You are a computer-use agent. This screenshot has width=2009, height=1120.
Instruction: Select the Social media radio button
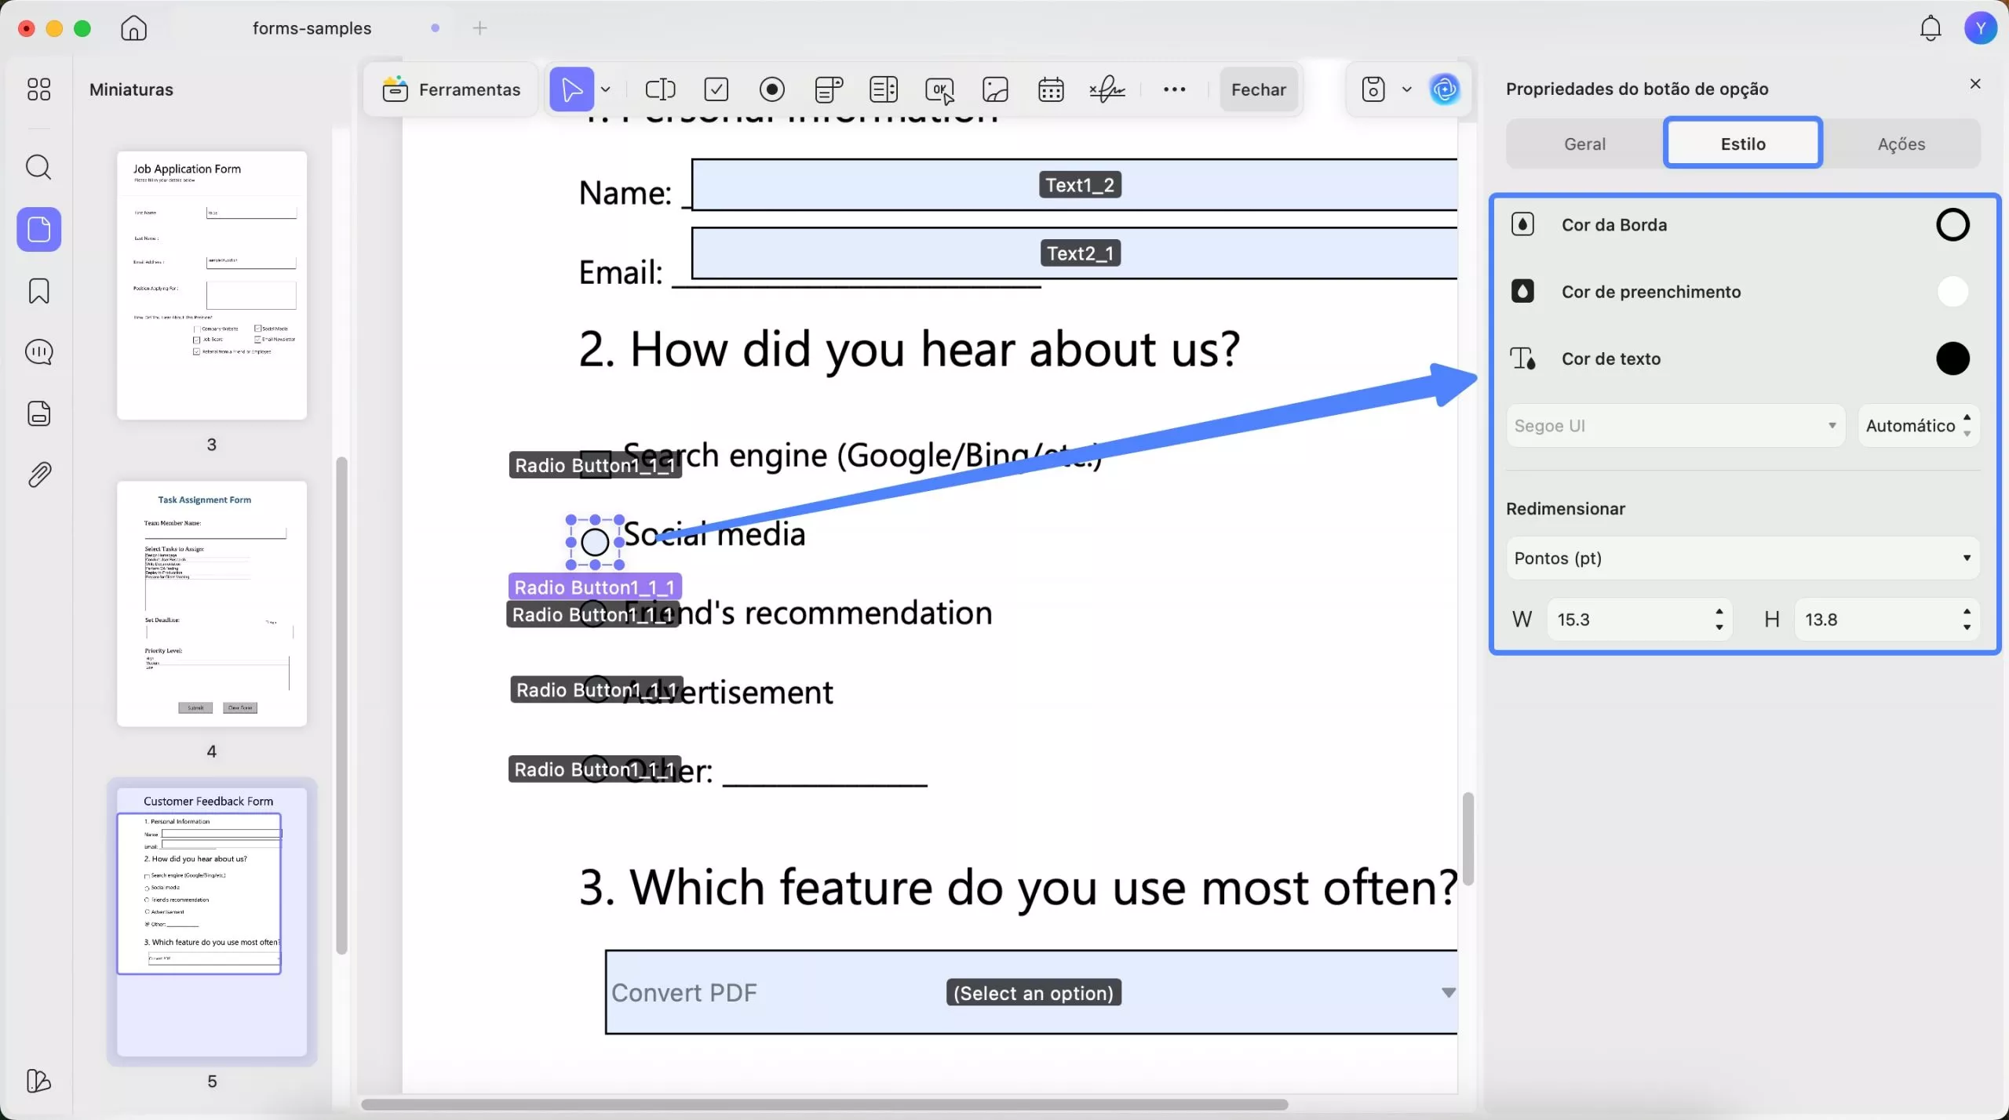pos(595,542)
